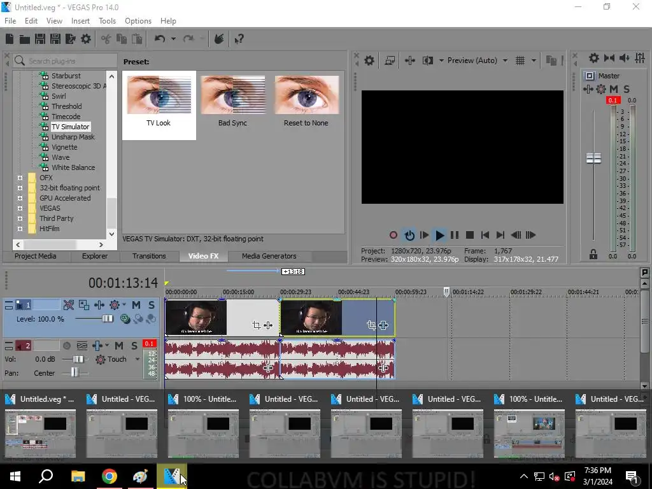Click the record button in preview transport
The width and height of the screenshot is (652, 489).
click(393, 236)
